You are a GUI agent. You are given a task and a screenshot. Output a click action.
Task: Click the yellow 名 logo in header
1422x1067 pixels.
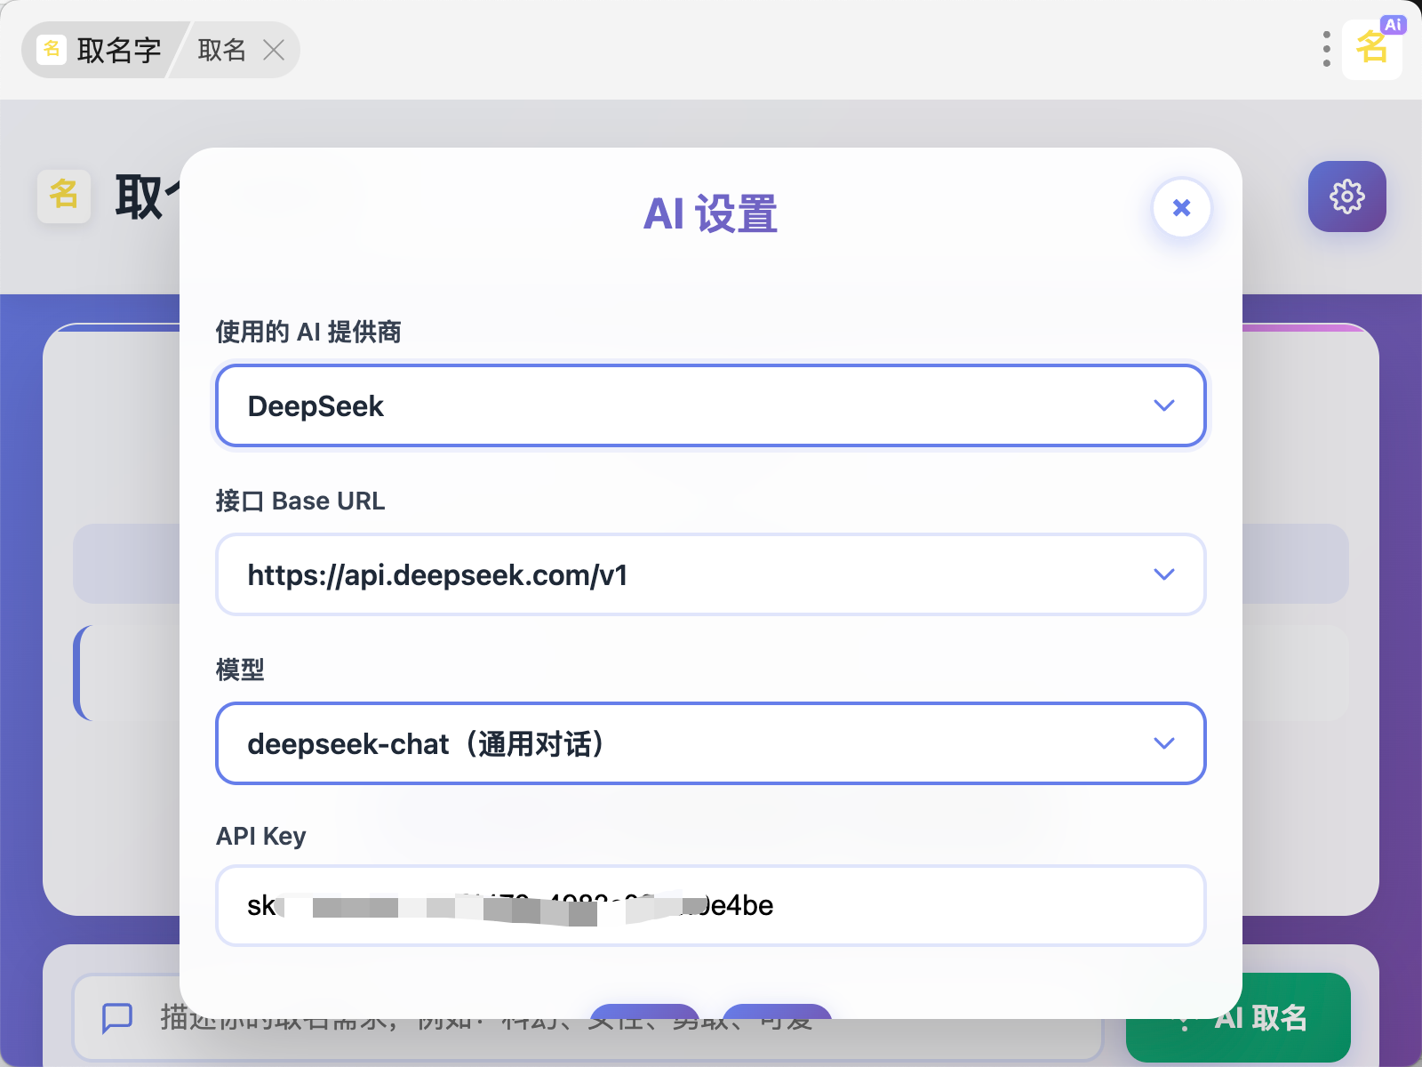(64, 196)
